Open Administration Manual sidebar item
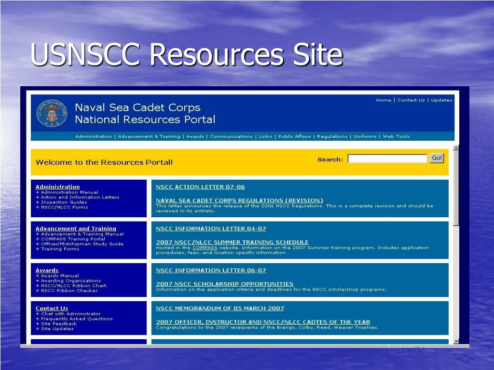 (x=69, y=192)
